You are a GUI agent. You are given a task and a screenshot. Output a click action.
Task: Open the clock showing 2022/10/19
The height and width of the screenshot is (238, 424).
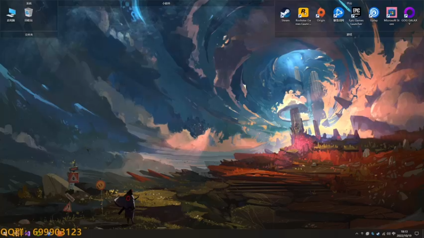pos(404,234)
